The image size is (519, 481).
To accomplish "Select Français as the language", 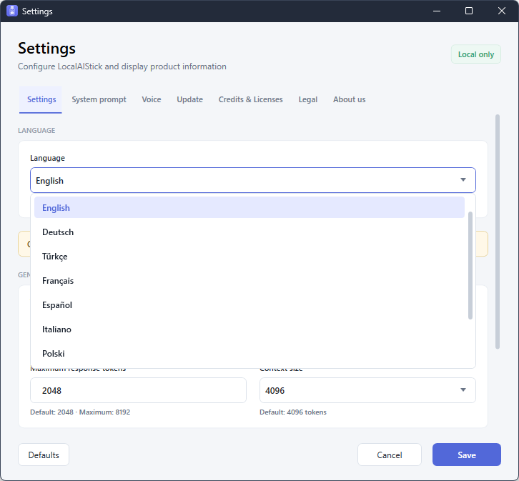I will coord(249,281).
